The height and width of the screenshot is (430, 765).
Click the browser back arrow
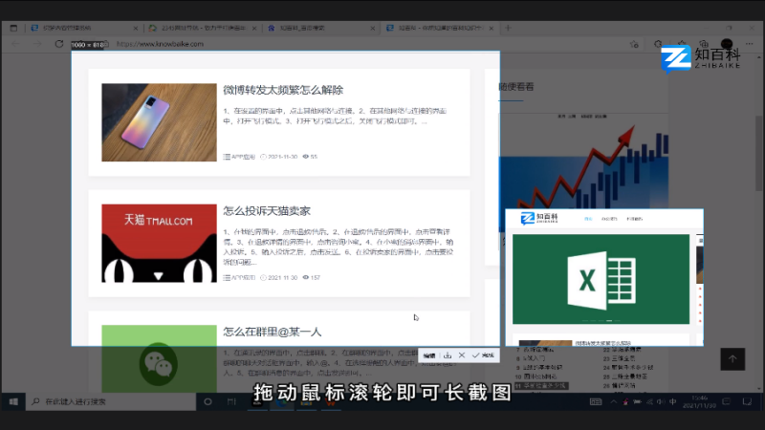click(15, 44)
